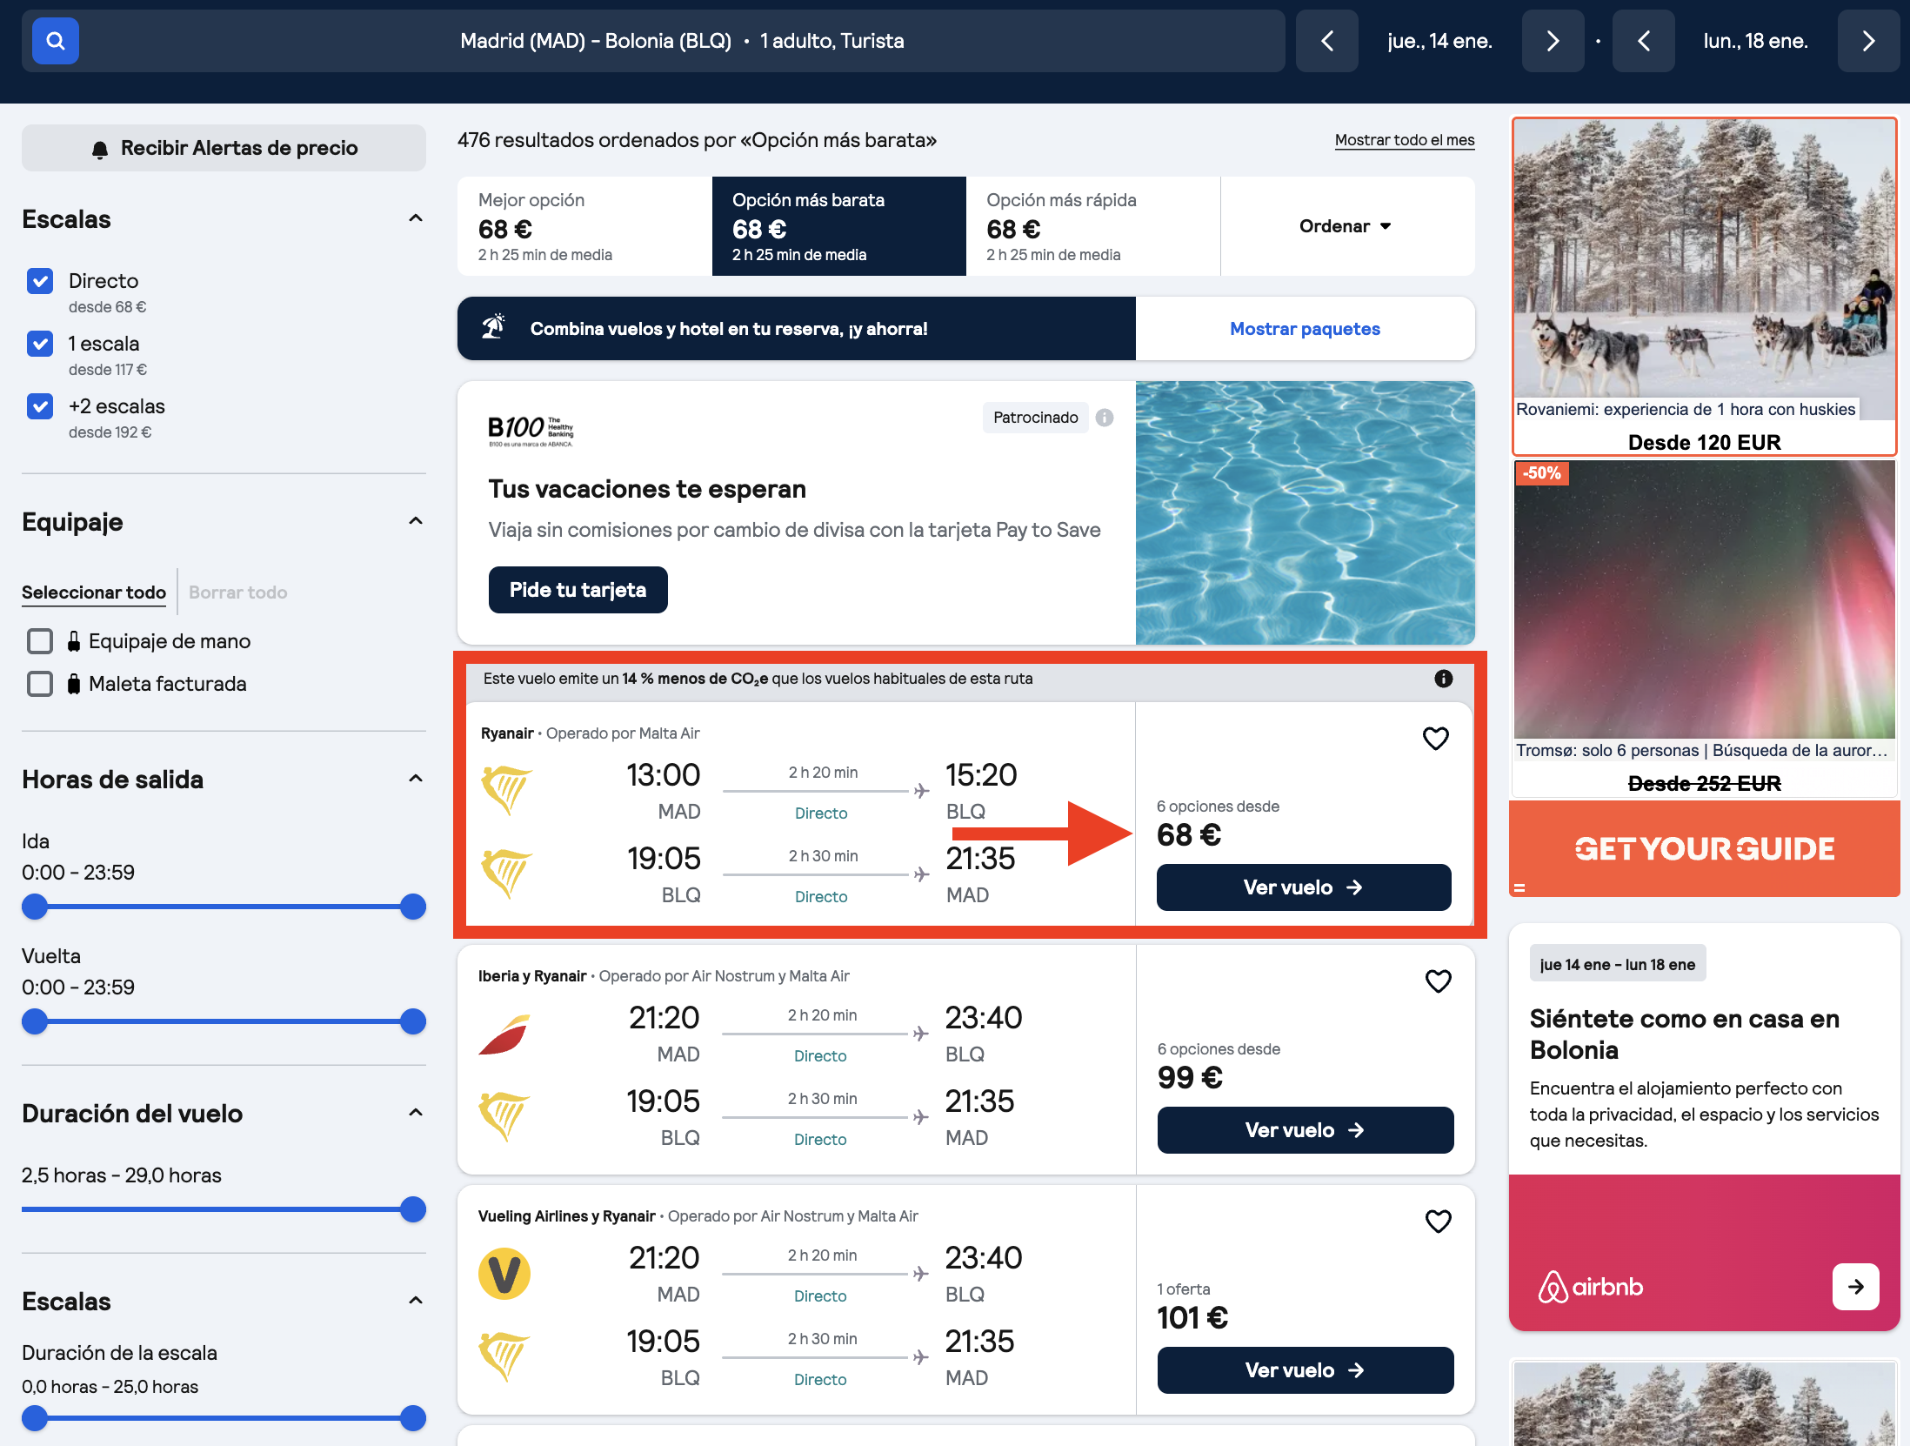Go to previous departure date before jue., 14 ene.
Screen dimensions: 1910x1446
pyautogui.click(x=1326, y=41)
